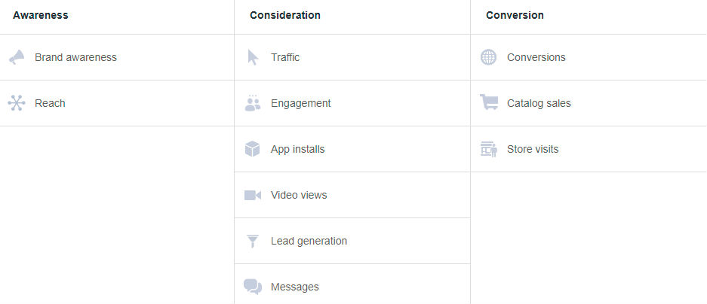The image size is (707, 304).
Task: Choose the App installs objective
Action: pos(297,149)
